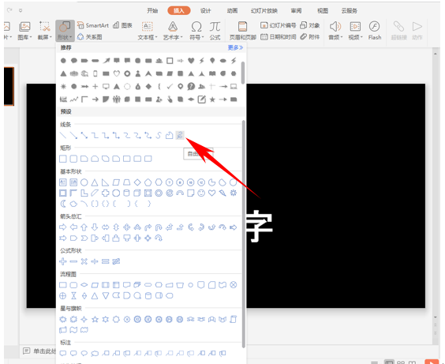Switch to the 设计 design tab

click(x=205, y=11)
